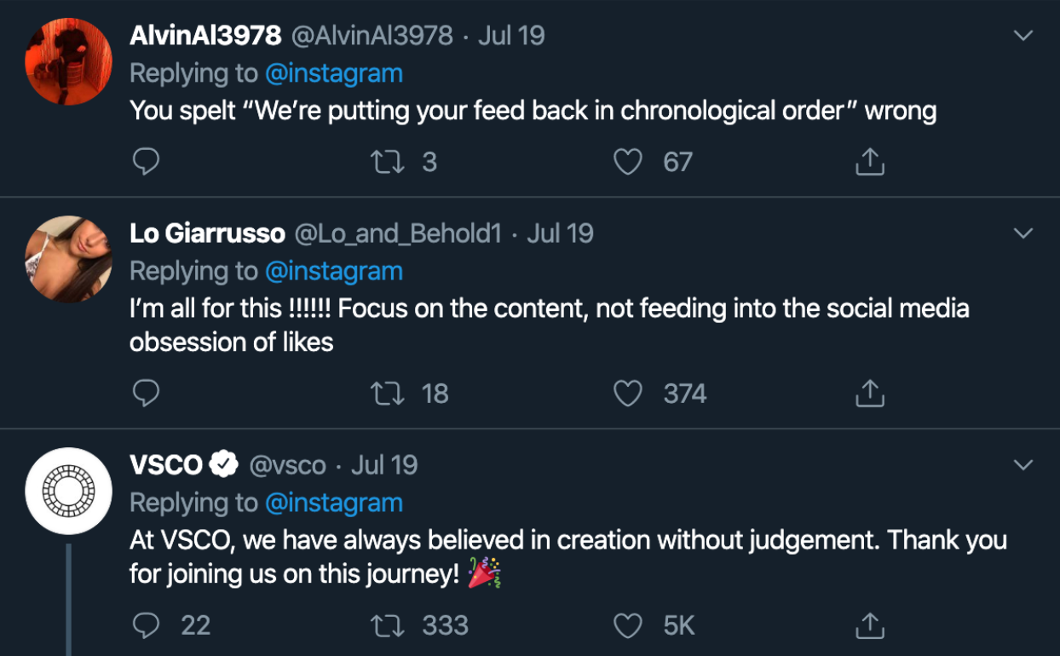Share Lo Giarrusso's tweet
1060x656 pixels.
[x=869, y=394]
